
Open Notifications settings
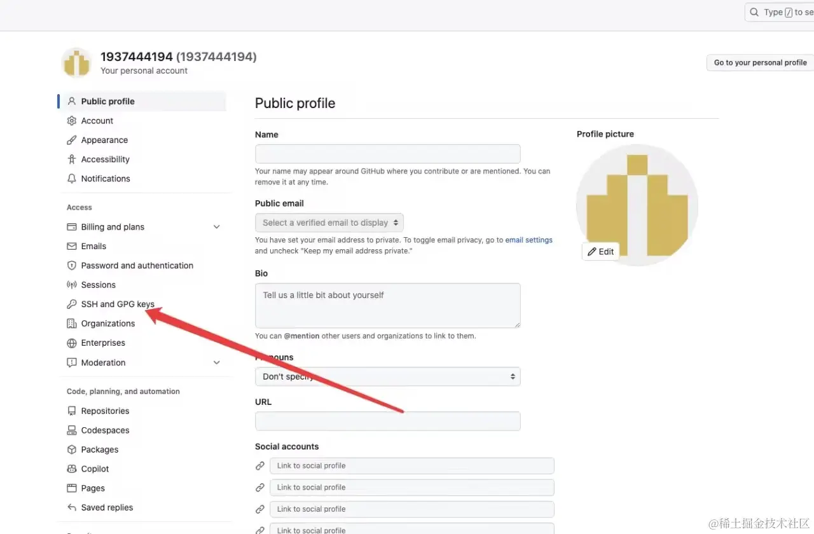(x=106, y=178)
